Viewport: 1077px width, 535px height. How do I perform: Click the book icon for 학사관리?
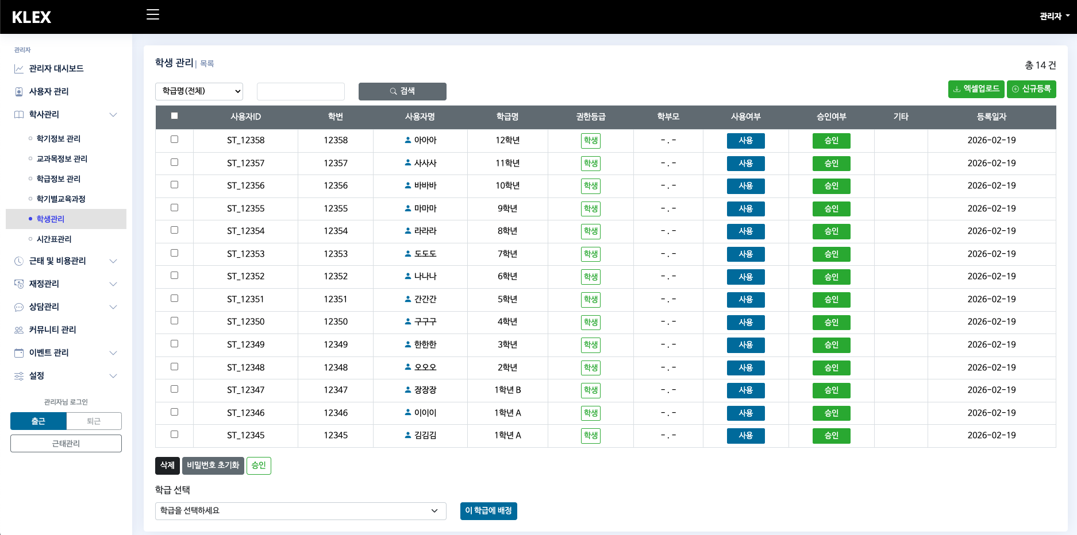(19, 115)
